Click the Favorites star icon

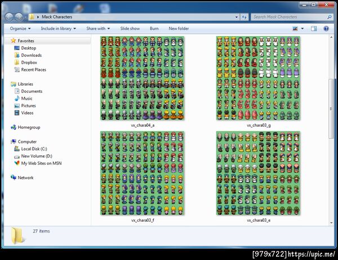pos(14,41)
